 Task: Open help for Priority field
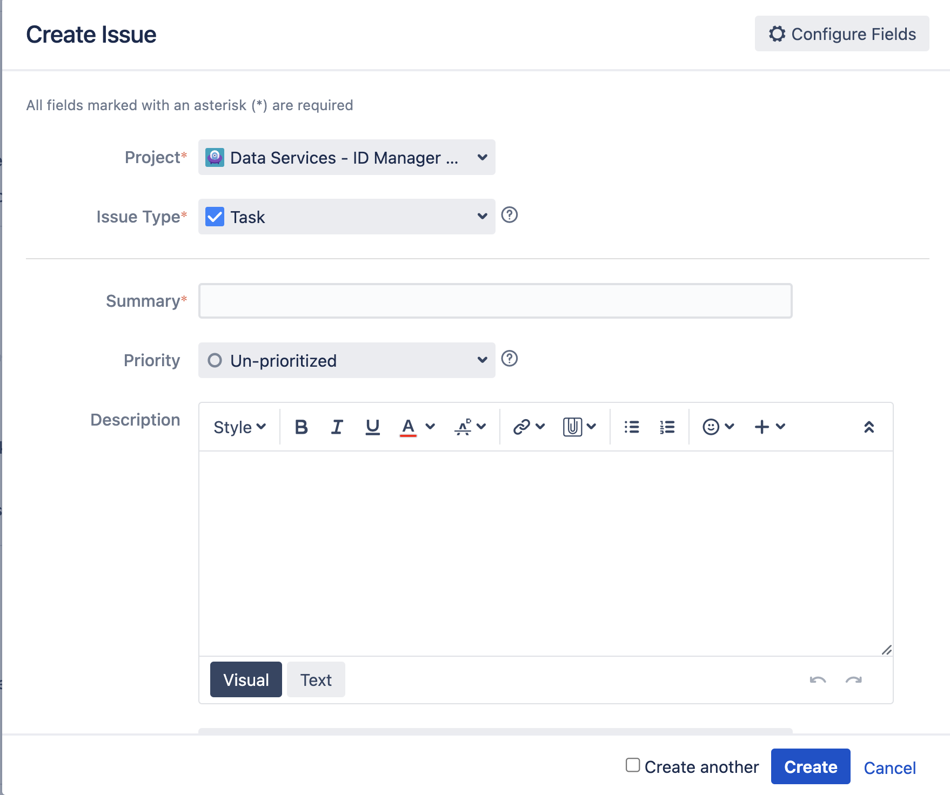click(510, 359)
